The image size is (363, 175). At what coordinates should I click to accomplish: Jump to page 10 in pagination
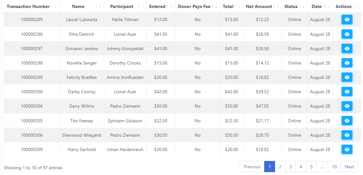click(334, 167)
